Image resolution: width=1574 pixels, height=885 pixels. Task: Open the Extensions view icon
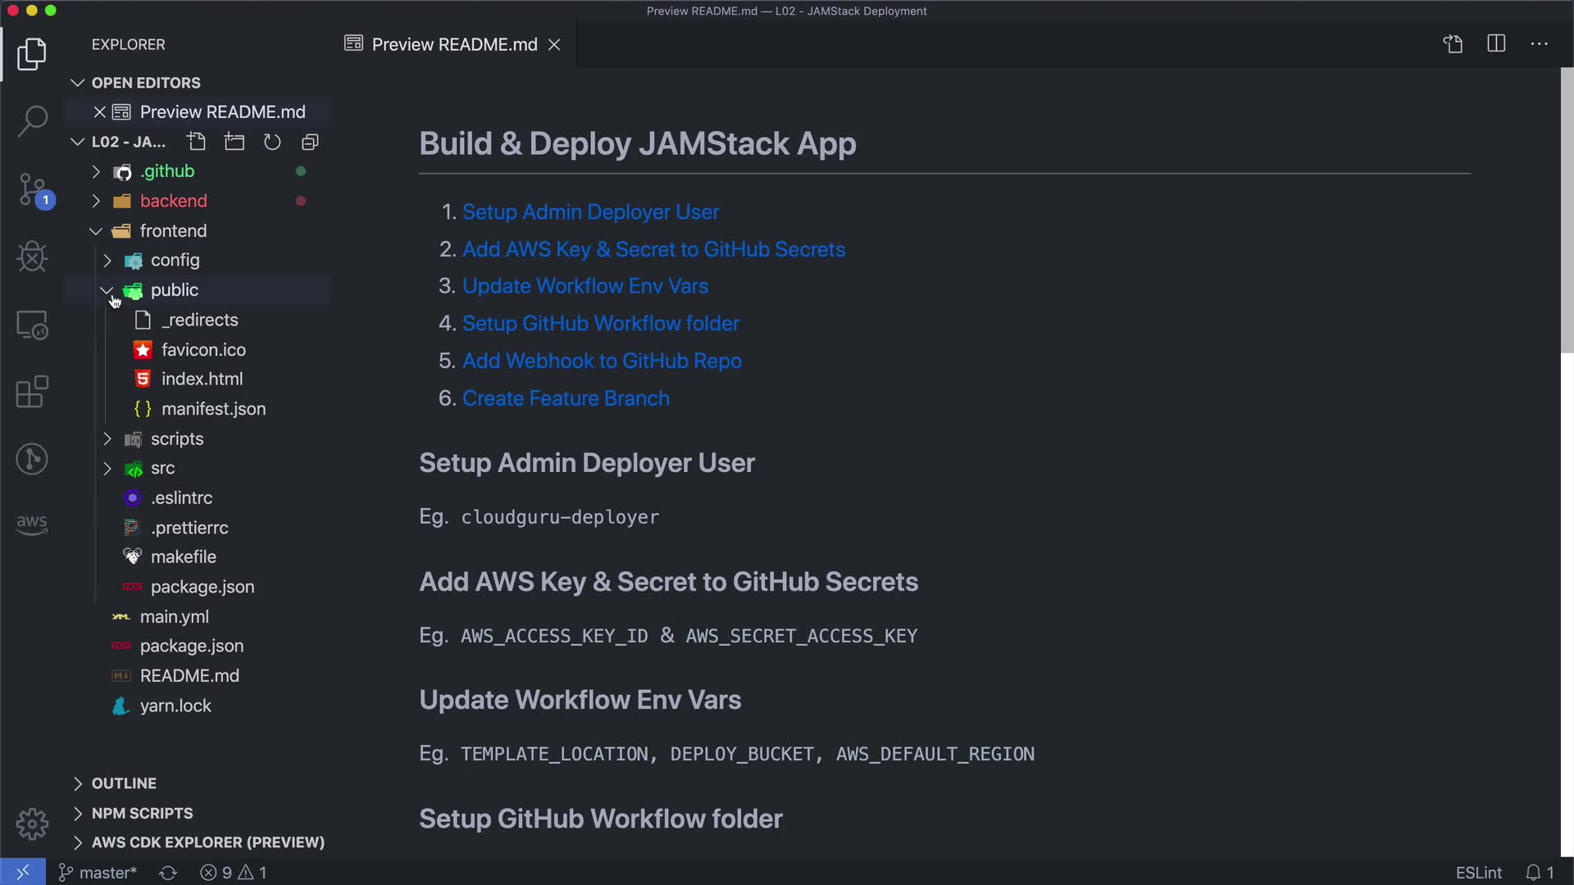click(x=32, y=392)
